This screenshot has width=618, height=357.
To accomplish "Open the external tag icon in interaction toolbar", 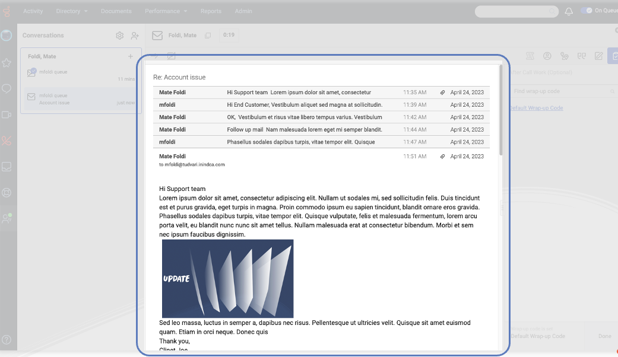I will click(x=564, y=56).
